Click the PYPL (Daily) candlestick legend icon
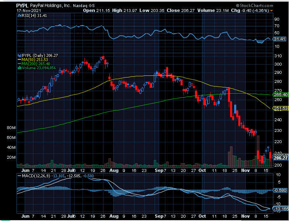 click(x=19, y=55)
